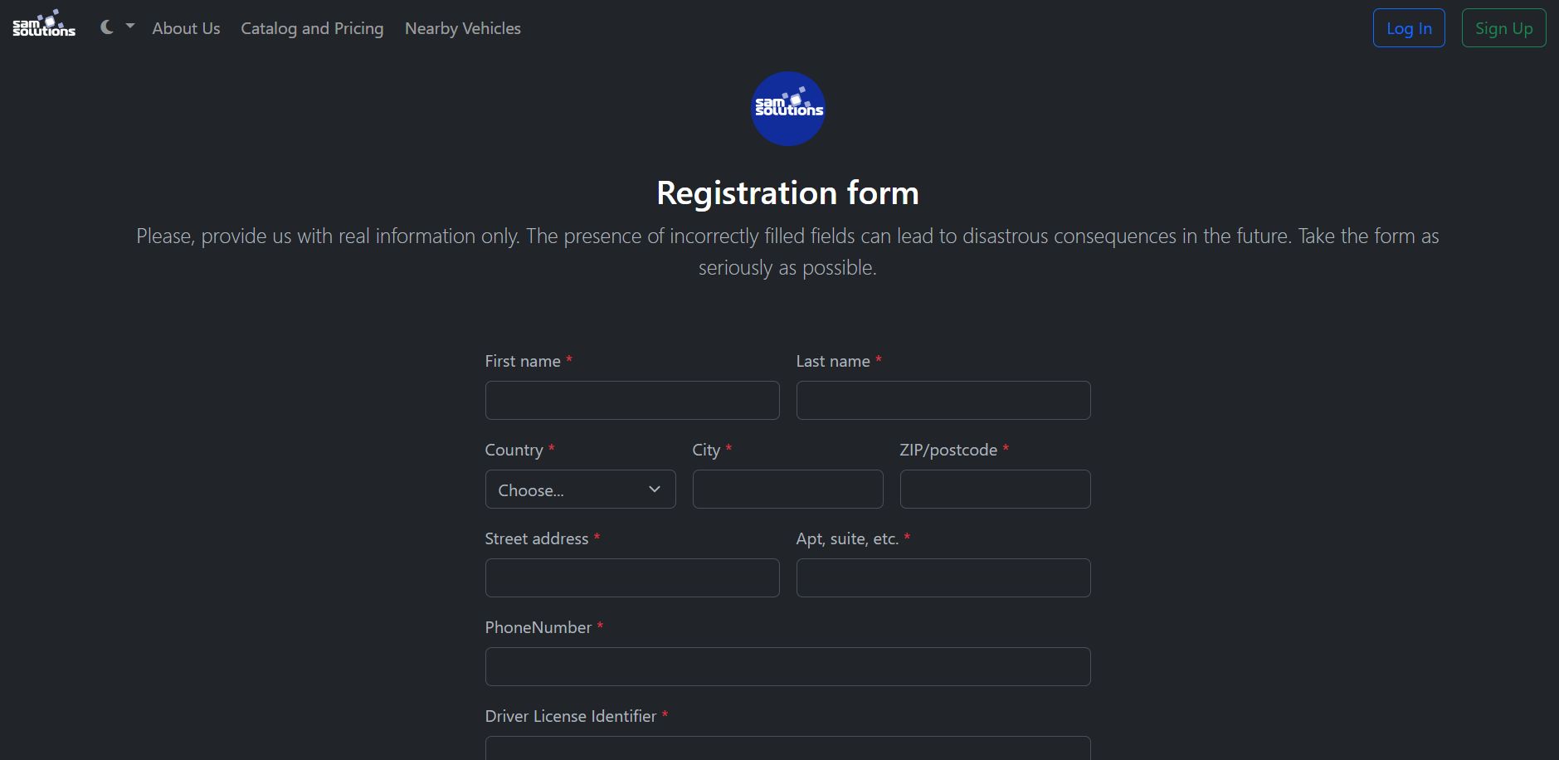Go to Catalog and Pricing

[312, 28]
